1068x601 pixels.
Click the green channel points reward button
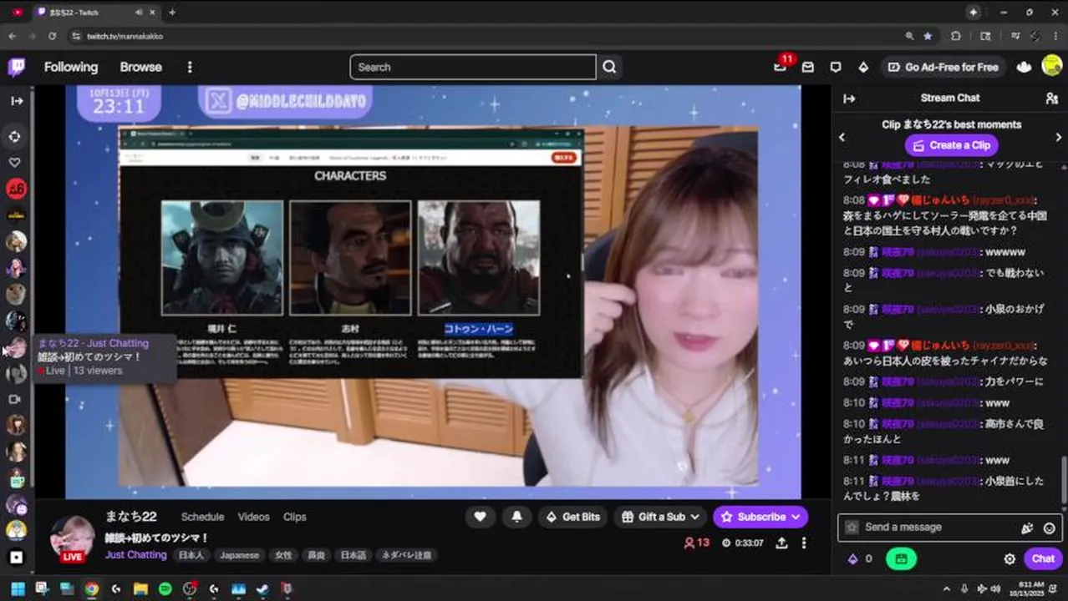901,558
